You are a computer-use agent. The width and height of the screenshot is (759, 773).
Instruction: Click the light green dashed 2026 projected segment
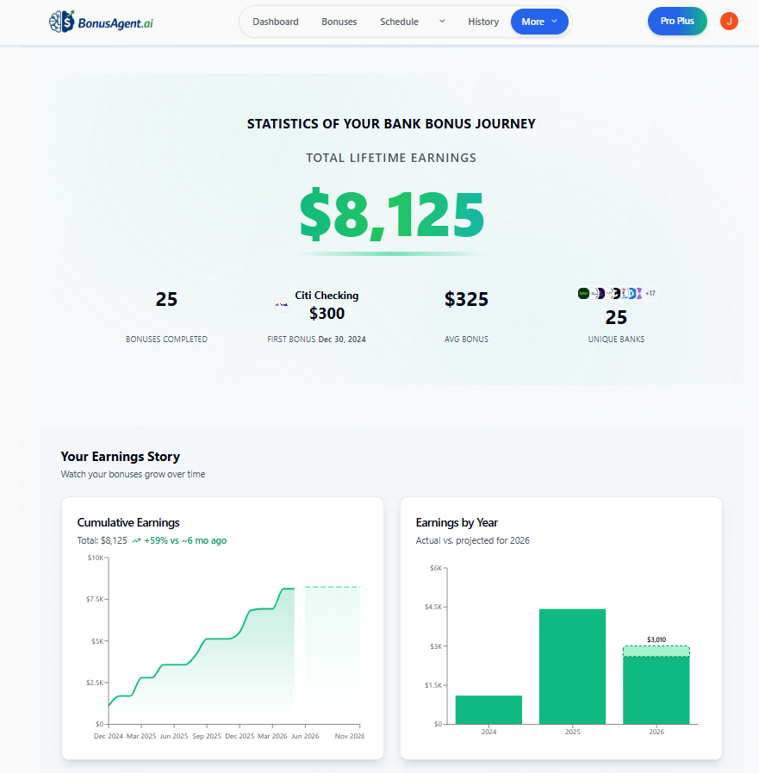pos(656,651)
